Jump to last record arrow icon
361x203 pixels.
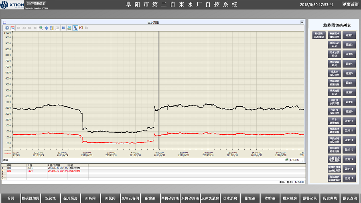pos(35,28)
